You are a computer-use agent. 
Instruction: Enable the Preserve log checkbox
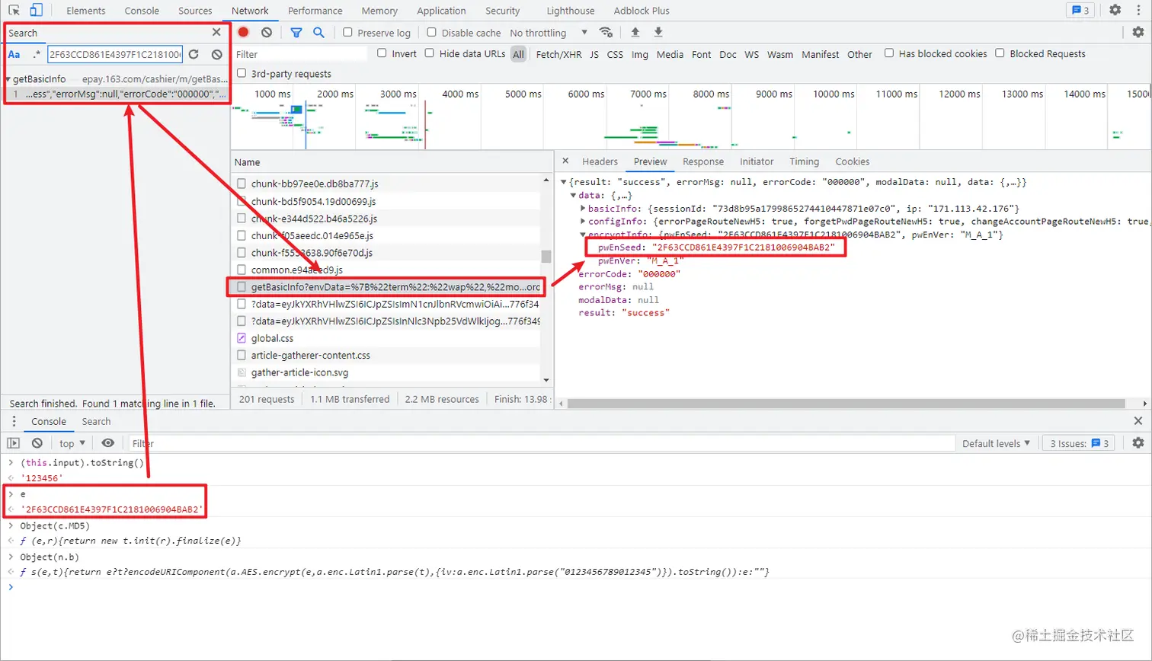tap(347, 32)
